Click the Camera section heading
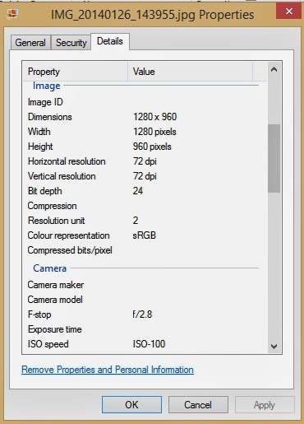The image size is (304, 424). coord(49,268)
